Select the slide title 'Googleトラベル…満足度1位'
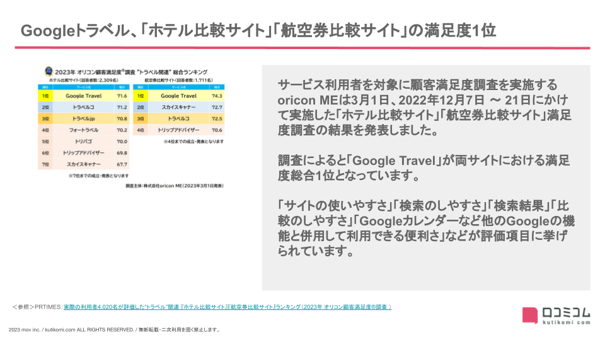The image size is (605, 340). click(258, 30)
